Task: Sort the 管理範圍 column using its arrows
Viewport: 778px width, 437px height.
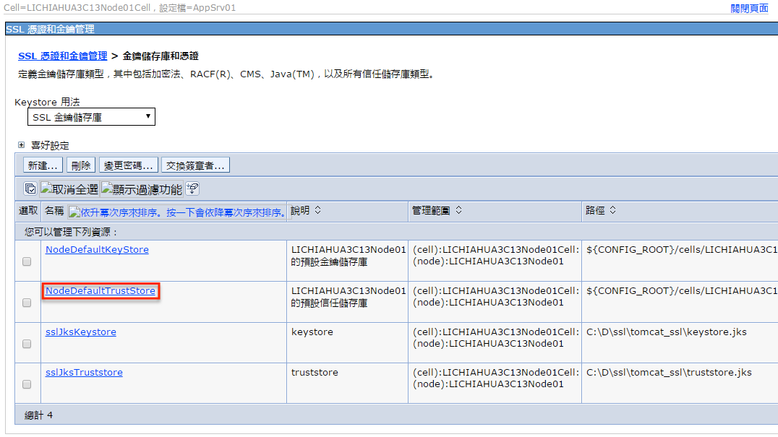Action: pyautogui.click(x=458, y=211)
